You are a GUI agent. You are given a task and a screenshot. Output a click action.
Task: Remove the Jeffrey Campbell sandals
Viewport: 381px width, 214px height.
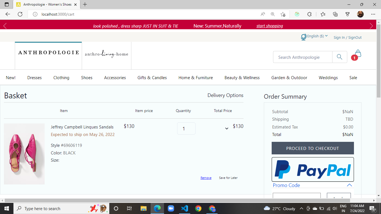[206, 178]
